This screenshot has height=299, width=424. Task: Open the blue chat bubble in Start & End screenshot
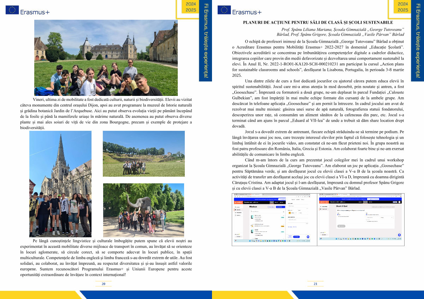399,235
